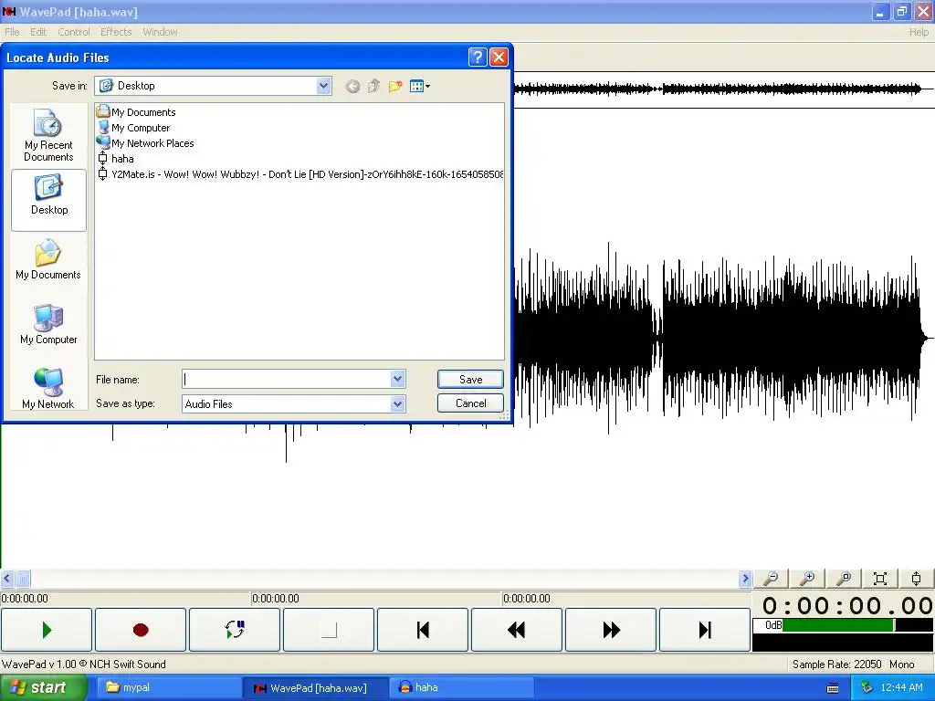
Task: Switch to WavePad [haha.wav] taskbar button
Action: (x=316, y=687)
